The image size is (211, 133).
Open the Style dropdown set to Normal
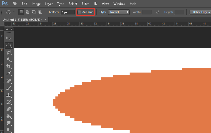[x=119, y=12]
